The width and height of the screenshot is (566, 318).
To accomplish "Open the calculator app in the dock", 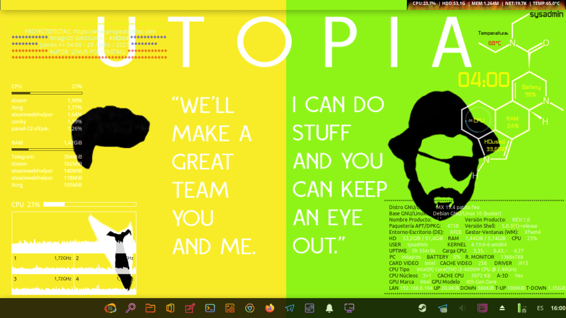I will pyautogui.click(x=230, y=308).
